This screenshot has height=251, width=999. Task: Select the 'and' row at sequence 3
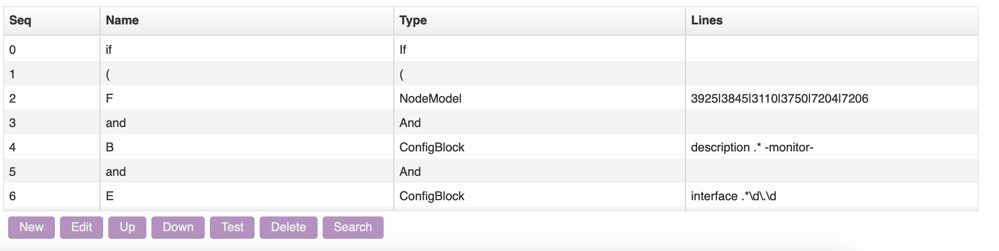116,123
